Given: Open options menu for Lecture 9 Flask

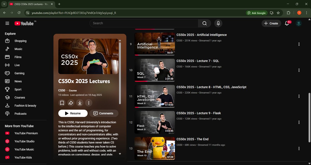Looking at the screenshot, I should click(299, 122).
